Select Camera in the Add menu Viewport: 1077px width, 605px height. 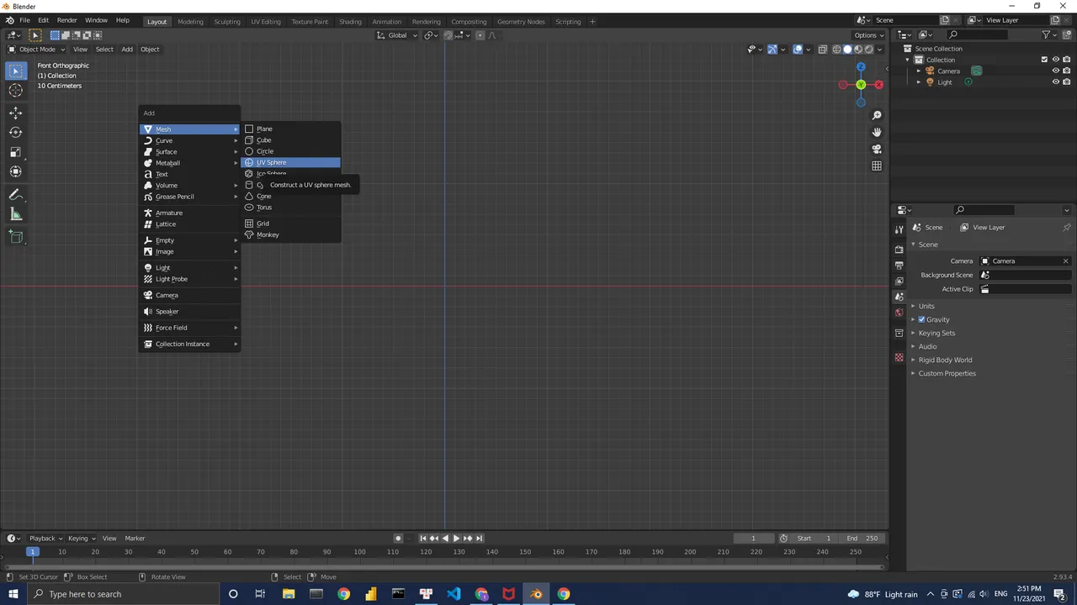(x=190, y=295)
